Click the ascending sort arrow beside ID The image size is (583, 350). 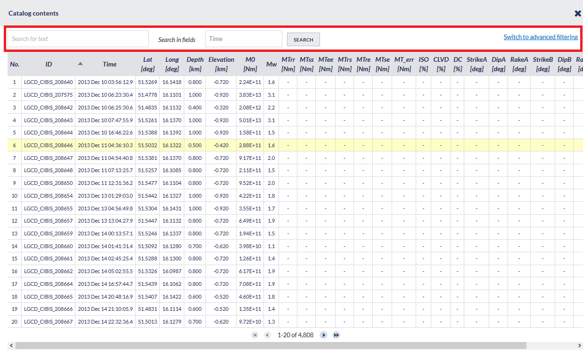80,64
